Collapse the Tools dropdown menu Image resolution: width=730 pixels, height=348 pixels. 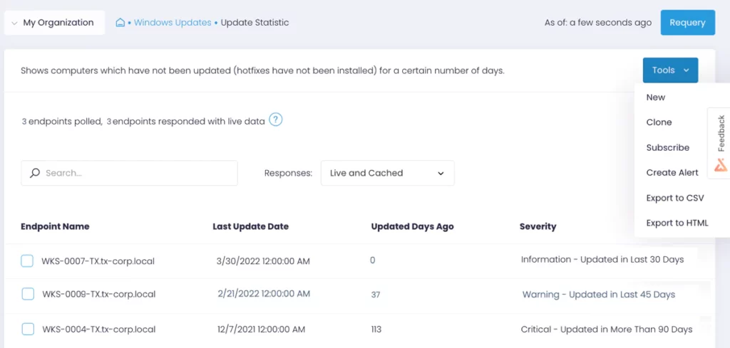pyautogui.click(x=670, y=70)
